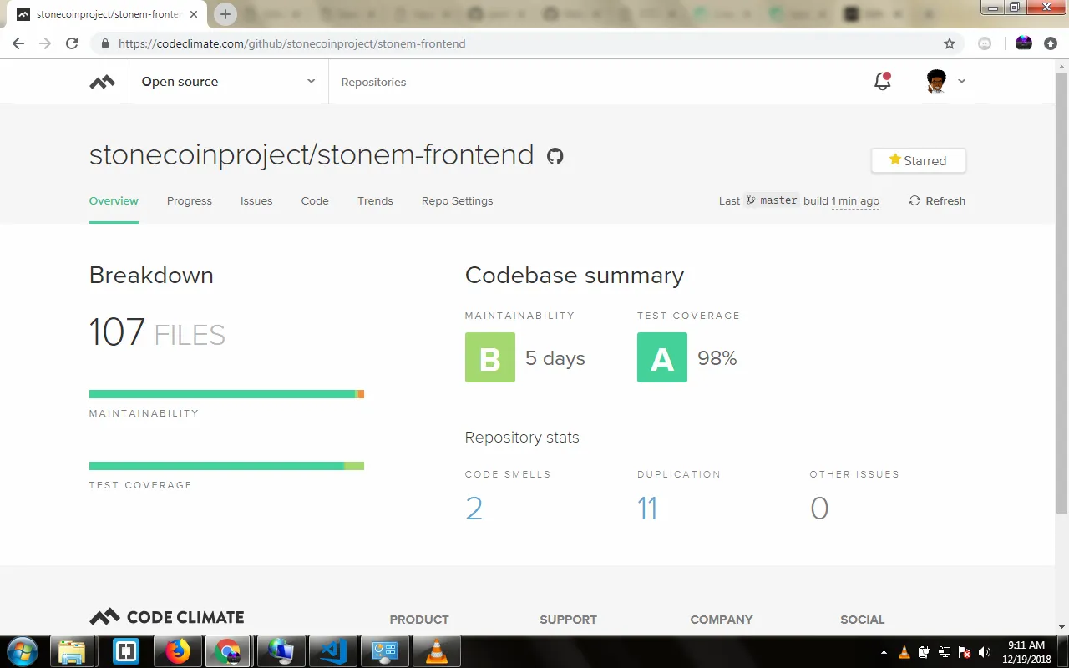
Task: Click the volume icon in system tray
Action: click(984, 652)
